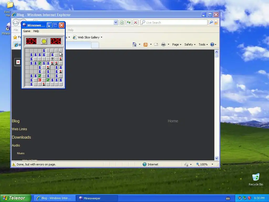Expand the zoom level dropdown arrow

click(212, 164)
